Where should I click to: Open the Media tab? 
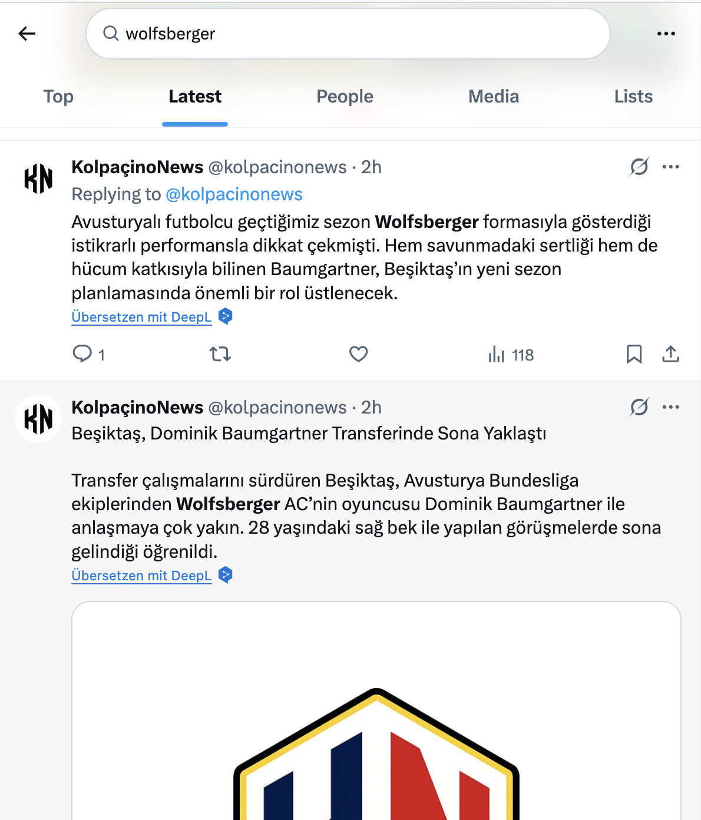pos(494,97)
